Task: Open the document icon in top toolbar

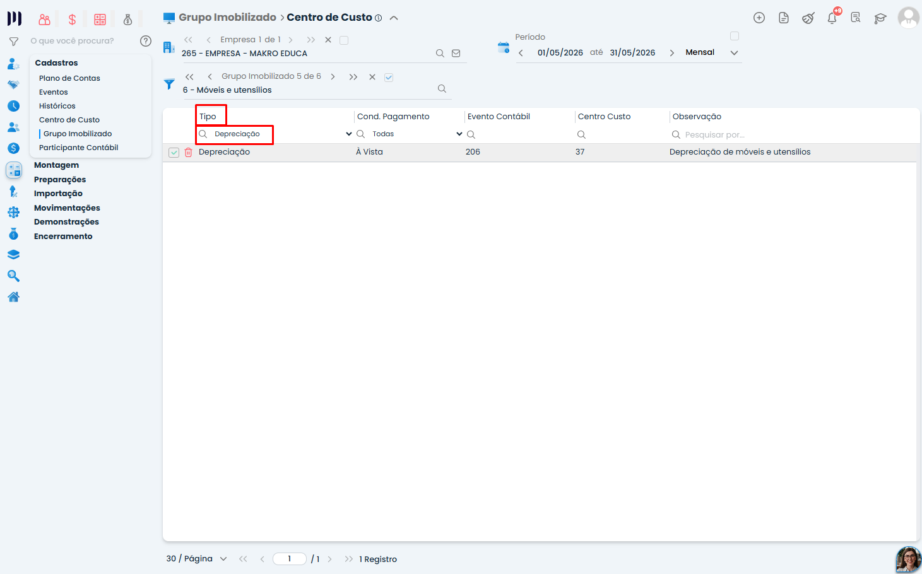Action: 784,18
